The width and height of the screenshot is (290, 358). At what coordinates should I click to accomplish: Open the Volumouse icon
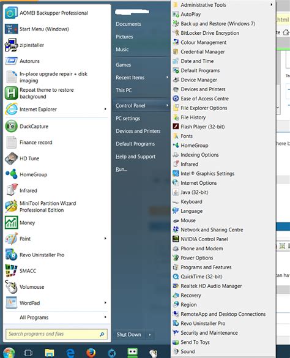pos(11,287)
